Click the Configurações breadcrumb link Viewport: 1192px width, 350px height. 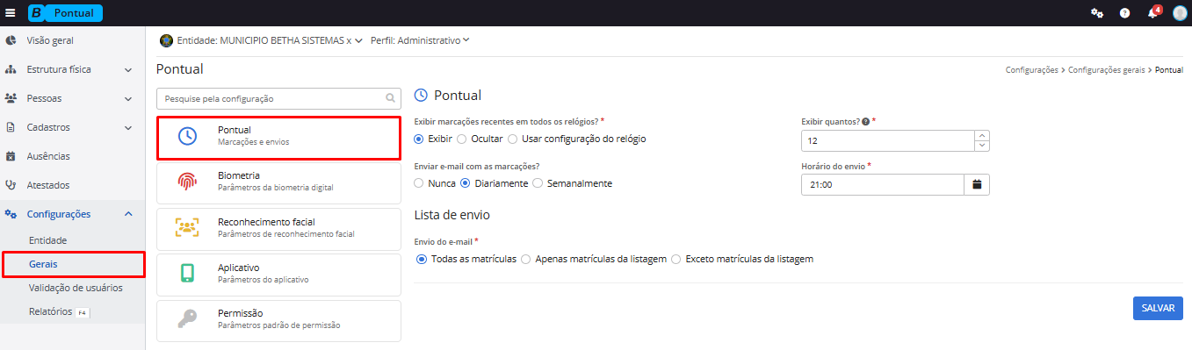pos(1031,69)
